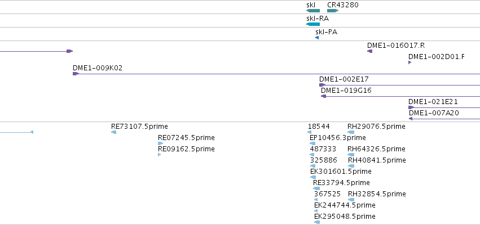Click the RH40841.5prime label
Screen dimensions: 480x225
377,160
